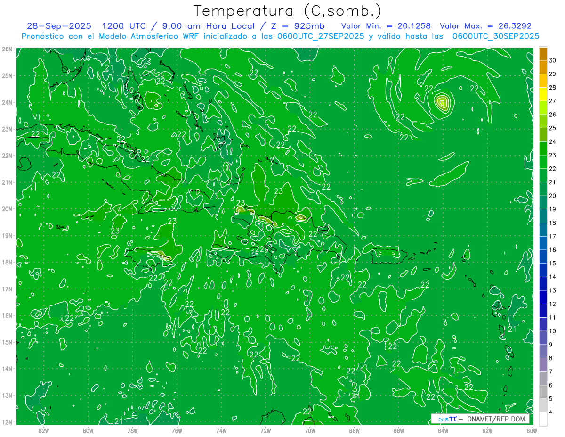Image resolution: width=565 pixels, height=437 pixels.
Task: Click the "26N" latitude label
Action: coord(7,49)
